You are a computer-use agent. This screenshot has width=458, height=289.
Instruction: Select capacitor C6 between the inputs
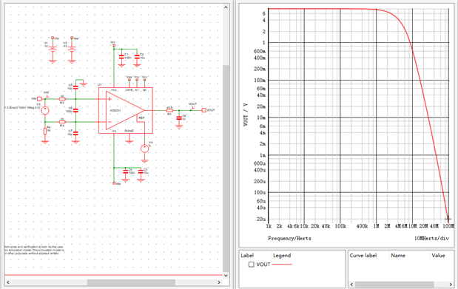pyautogui.click(x=75, y=110)
